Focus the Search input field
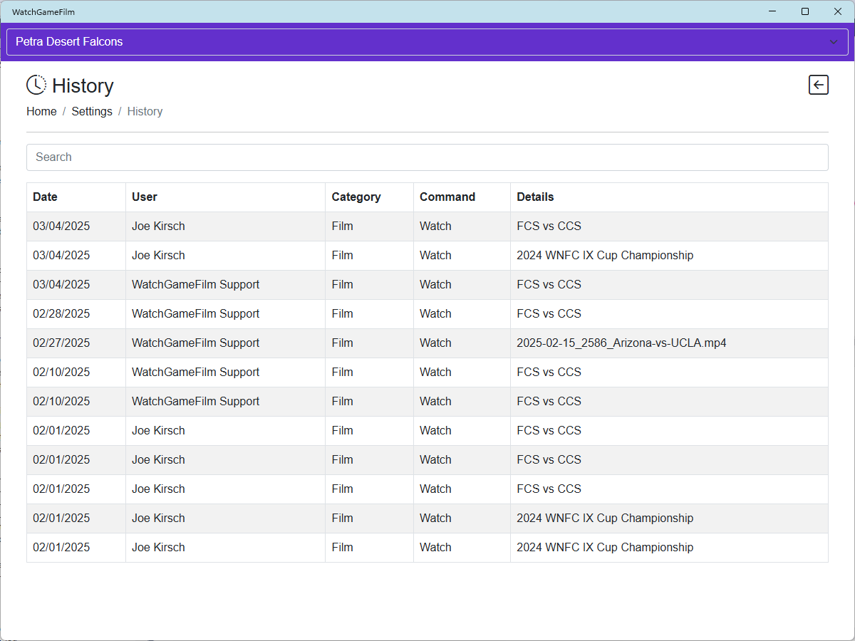This screenshot has width=855, height=641. coord(427,157)
